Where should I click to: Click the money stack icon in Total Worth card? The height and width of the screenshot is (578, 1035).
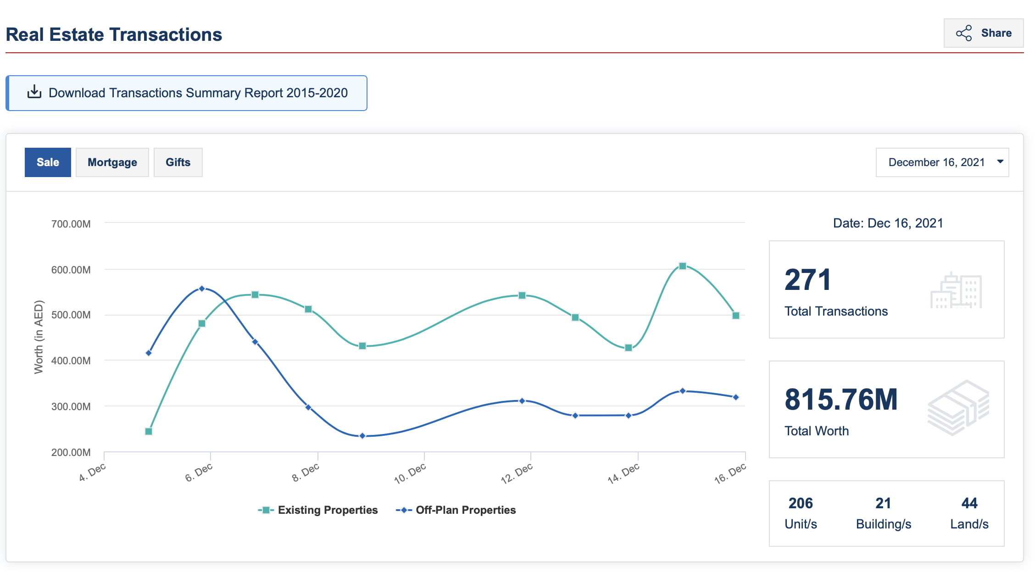tap(958, 408)
